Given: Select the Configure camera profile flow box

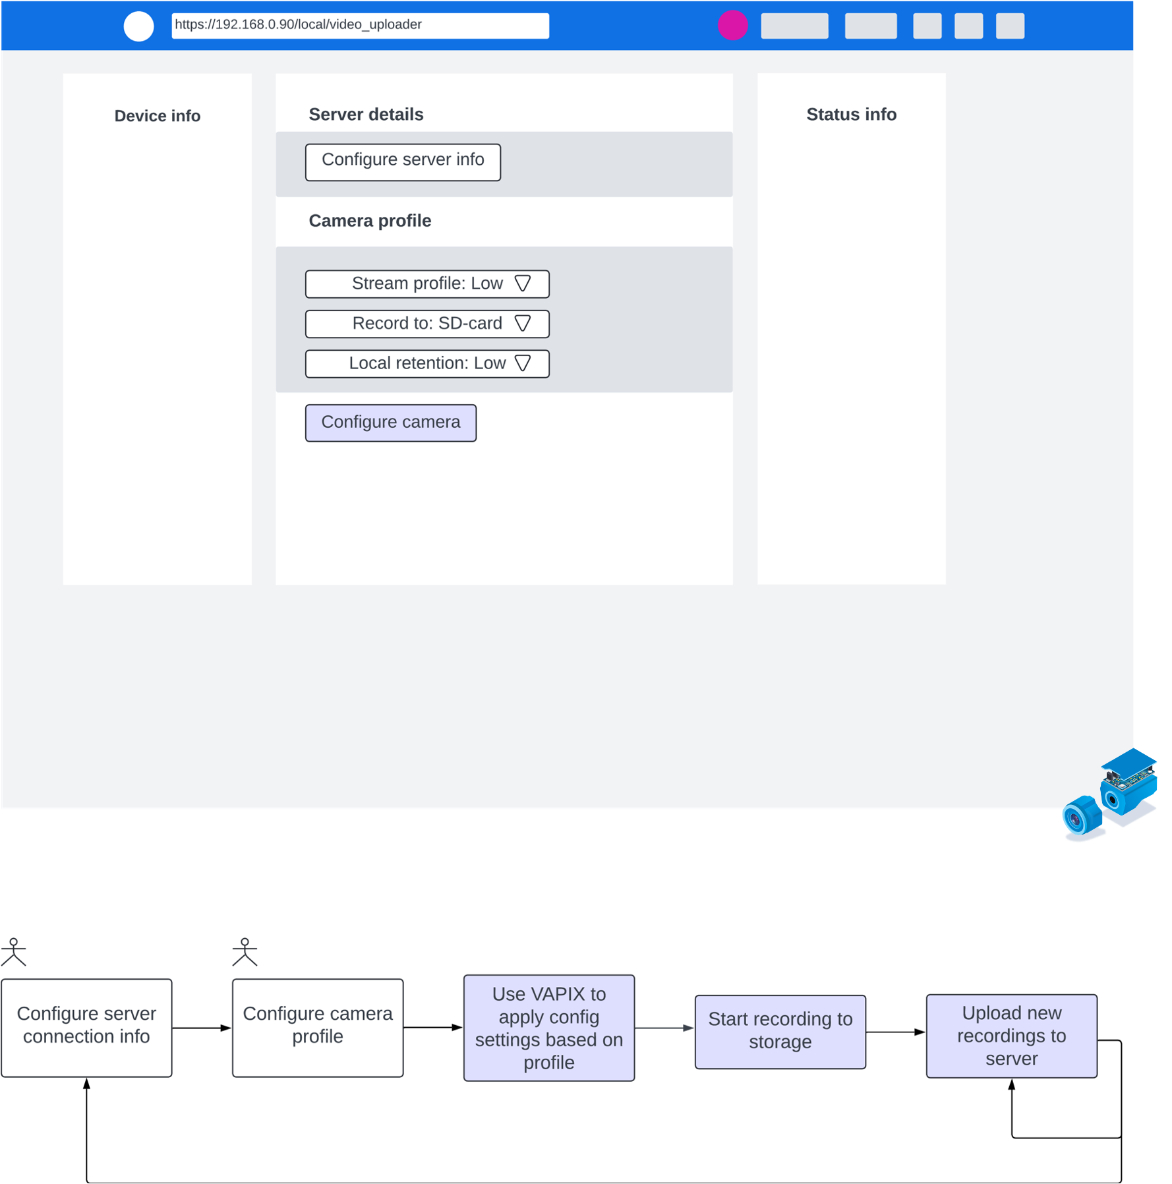Looking at the screenshot, I should click(x=318, y=1028).
